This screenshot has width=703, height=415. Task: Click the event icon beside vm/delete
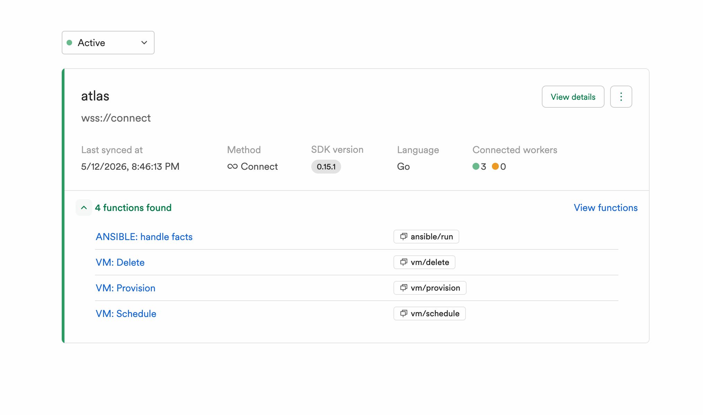pos(403,262)
